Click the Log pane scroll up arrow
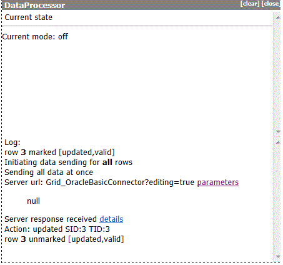 pyautogui.click(x=278, y=142)
